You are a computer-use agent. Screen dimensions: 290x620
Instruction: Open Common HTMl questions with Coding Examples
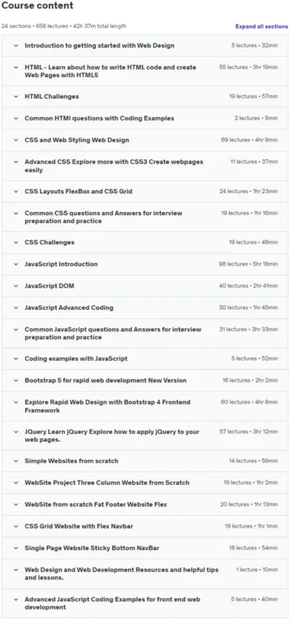[145, 118]
